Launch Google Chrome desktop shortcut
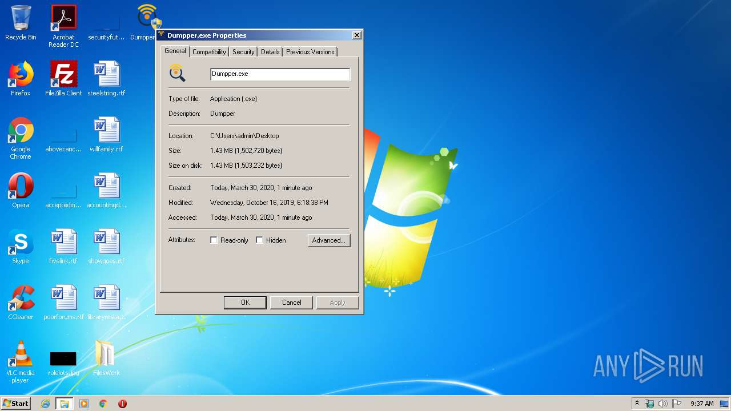The height and width of the screenshot is (411, 731). (21, 138)
